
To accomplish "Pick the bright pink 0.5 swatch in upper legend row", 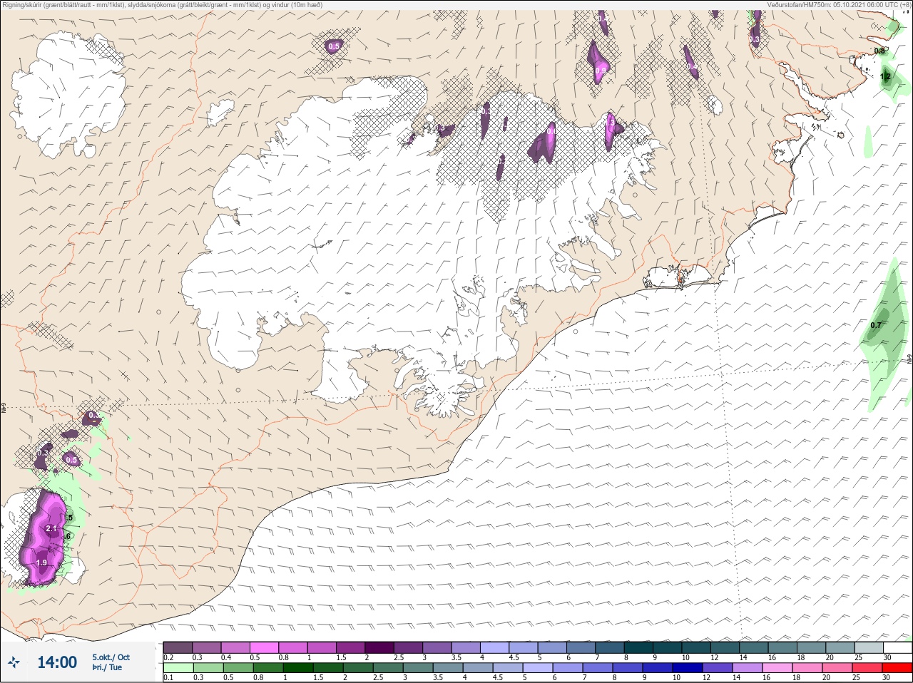I will pyautogui.click(x=264, y=647).
